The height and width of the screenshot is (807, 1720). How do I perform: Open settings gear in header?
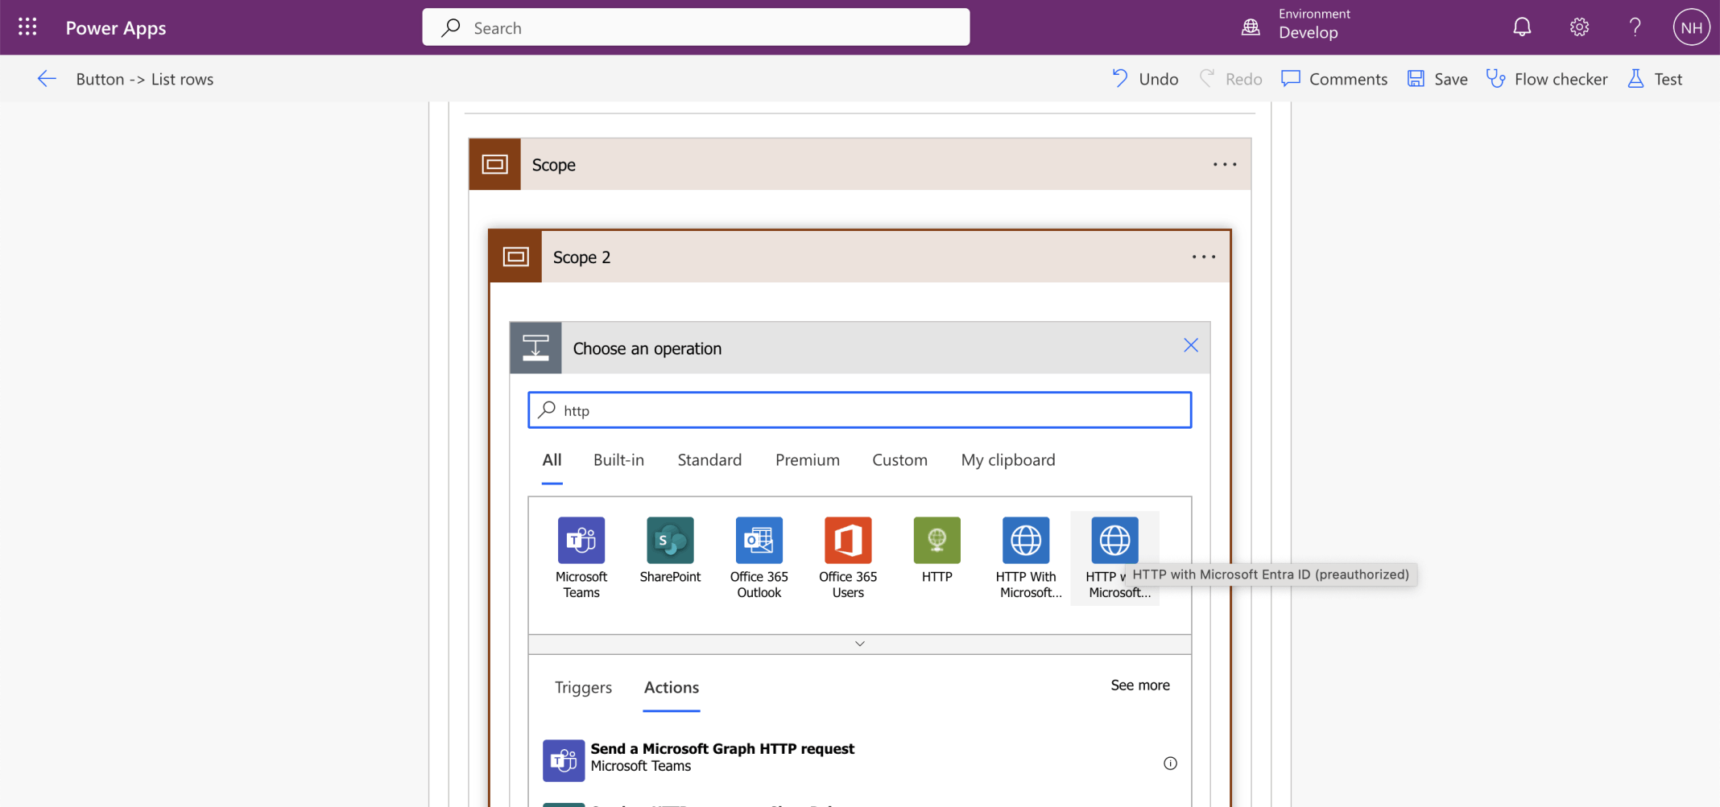point(1579,27)
